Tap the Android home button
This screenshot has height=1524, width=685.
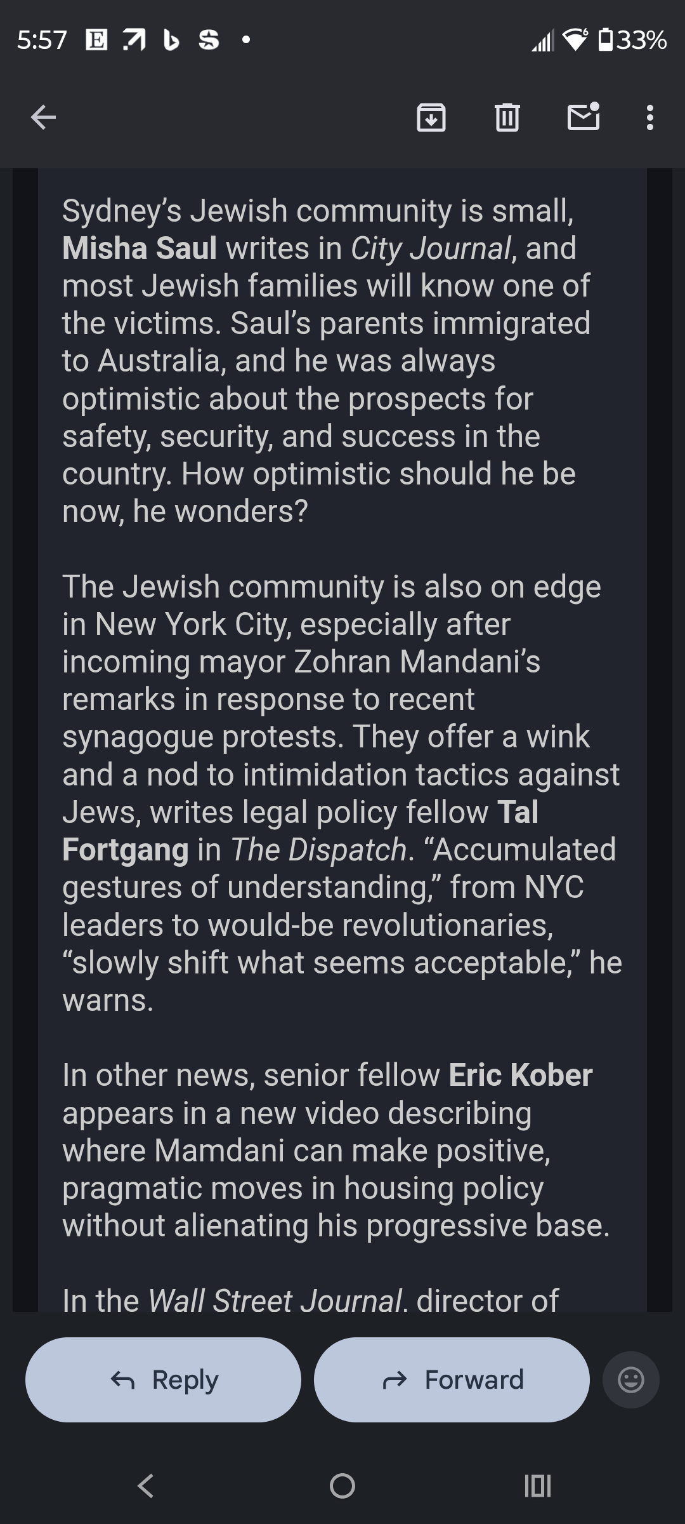click(x=342, y=1485)
